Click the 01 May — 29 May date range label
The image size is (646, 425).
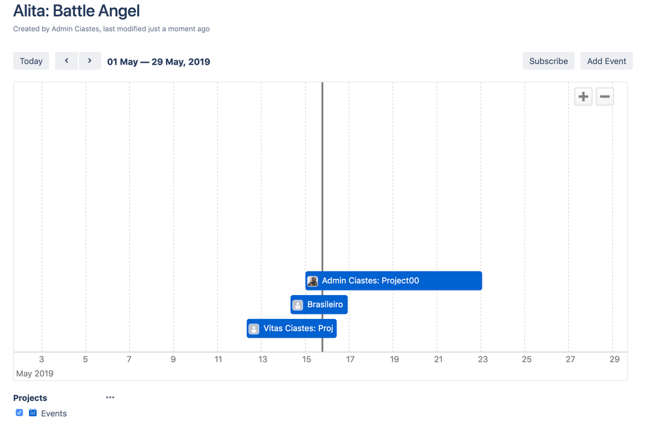coord(158,61)
